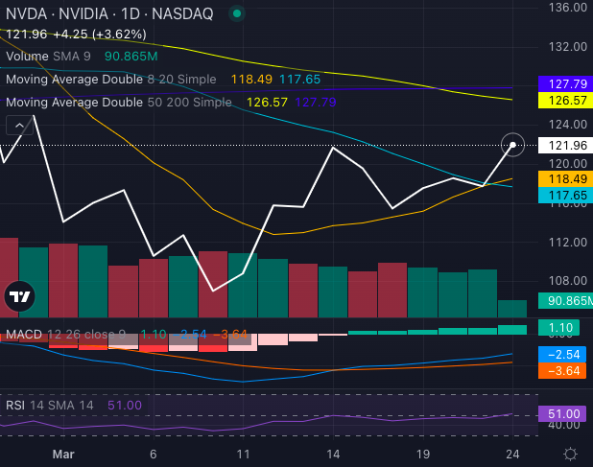This screenshot has height=467, width=593.
Task: Select Moving Average Double 50 200 legend
Action: click(x=117, y=102)
